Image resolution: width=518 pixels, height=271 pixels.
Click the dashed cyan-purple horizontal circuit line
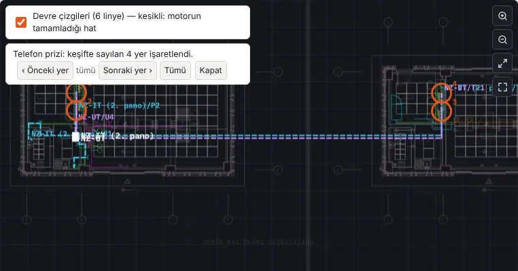264,137
